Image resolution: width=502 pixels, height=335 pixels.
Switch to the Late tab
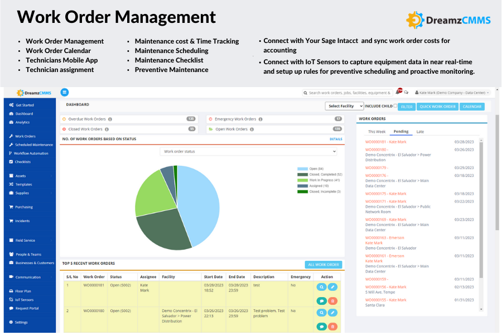[x=420, y=132]
